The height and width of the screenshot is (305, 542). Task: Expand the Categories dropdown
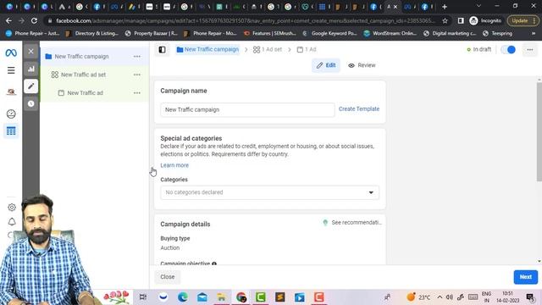(269, 192)
